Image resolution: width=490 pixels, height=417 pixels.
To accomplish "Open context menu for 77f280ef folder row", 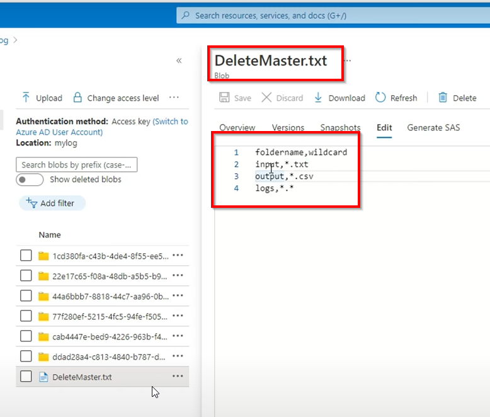I will pos(178,316).
